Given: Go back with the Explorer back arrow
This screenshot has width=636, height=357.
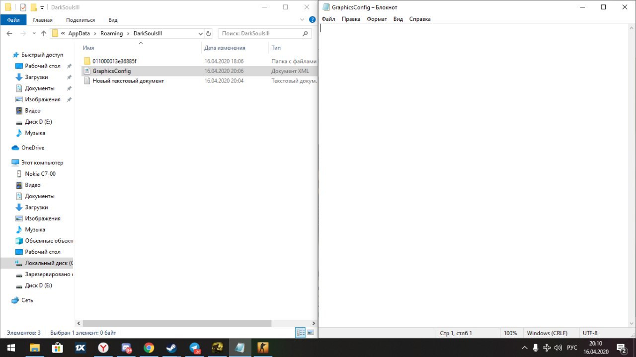Looking at the screenshot, I should (9, 33).
